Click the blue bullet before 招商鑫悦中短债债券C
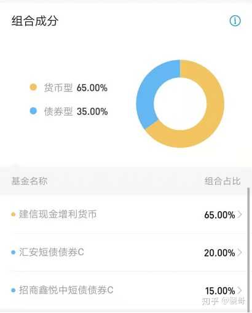252x313 pixels. (14, 290)
